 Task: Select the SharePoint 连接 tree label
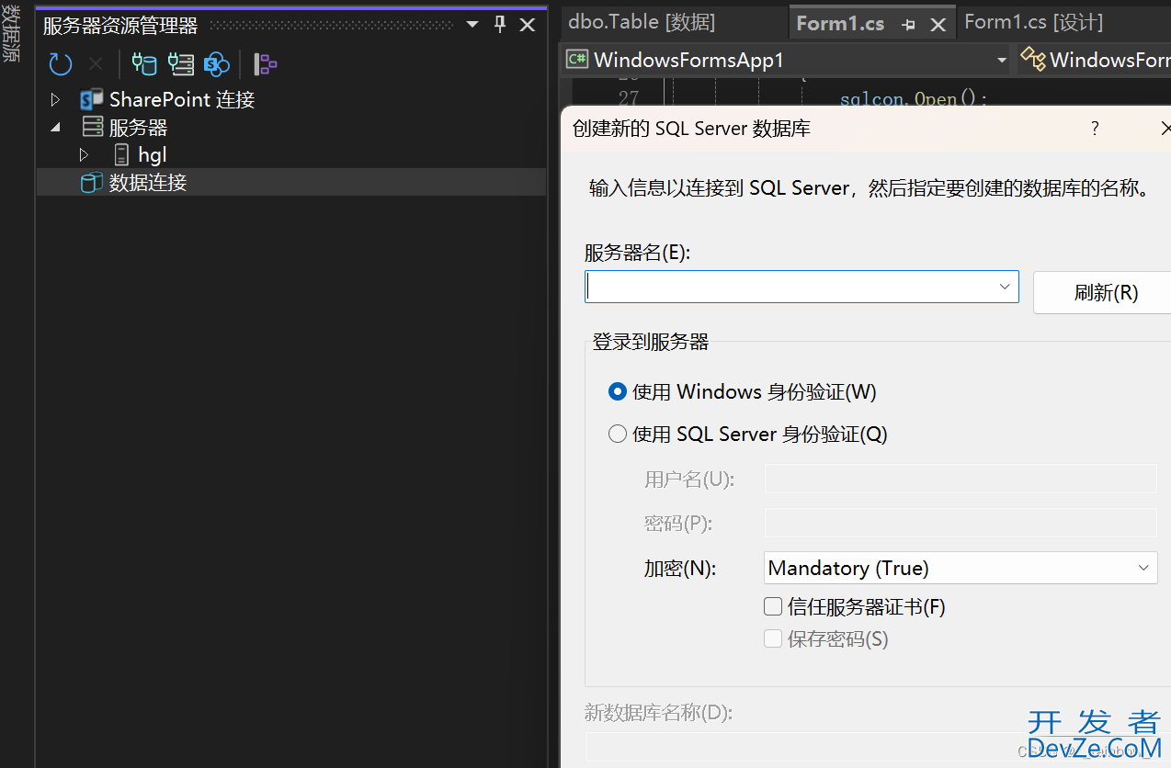coord(182,99)
